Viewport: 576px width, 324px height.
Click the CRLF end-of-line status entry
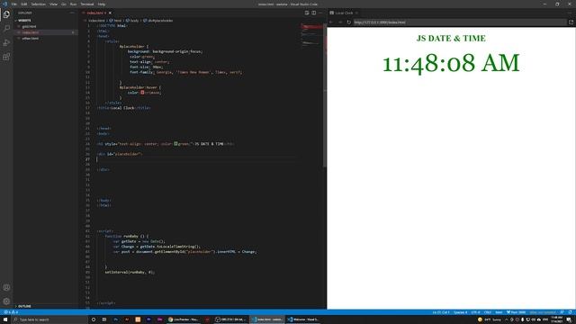[488, 312]
